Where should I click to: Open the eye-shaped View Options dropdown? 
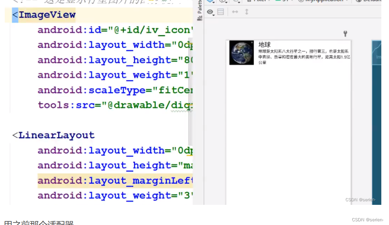tap(210, 12)
